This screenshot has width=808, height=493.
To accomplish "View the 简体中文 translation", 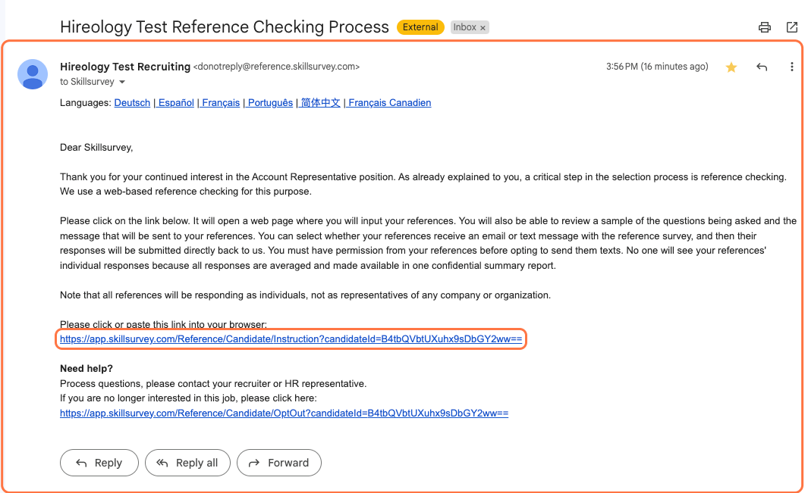I will 319,102.
